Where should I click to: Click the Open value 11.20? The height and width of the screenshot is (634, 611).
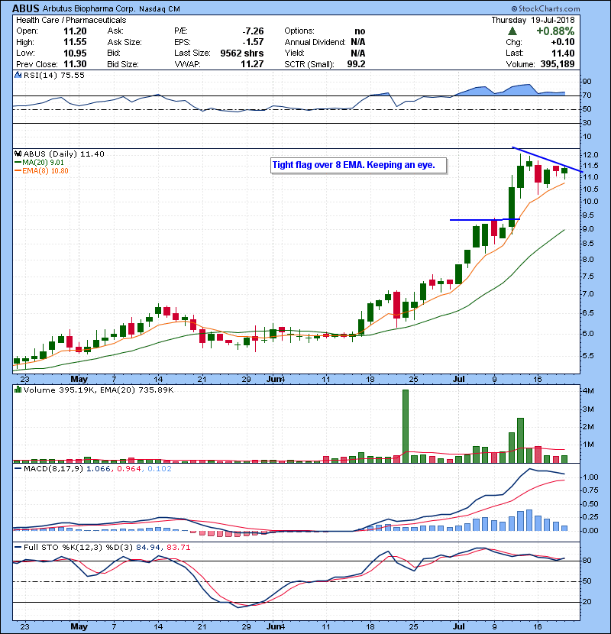[75, 31]
